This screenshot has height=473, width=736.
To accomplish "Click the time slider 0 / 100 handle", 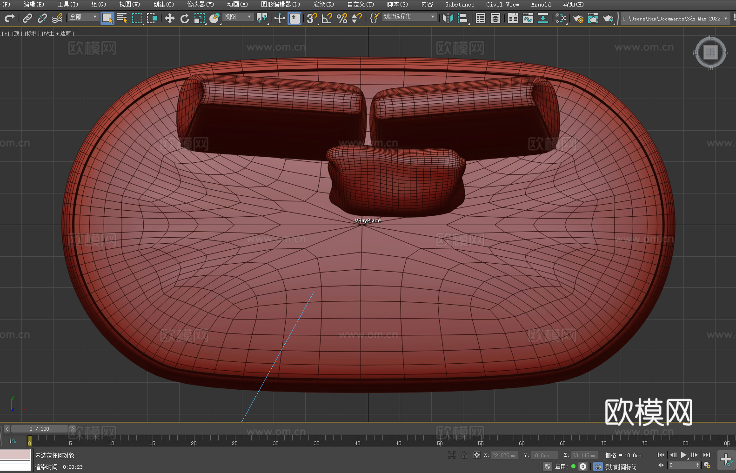I will pos(40,429).
